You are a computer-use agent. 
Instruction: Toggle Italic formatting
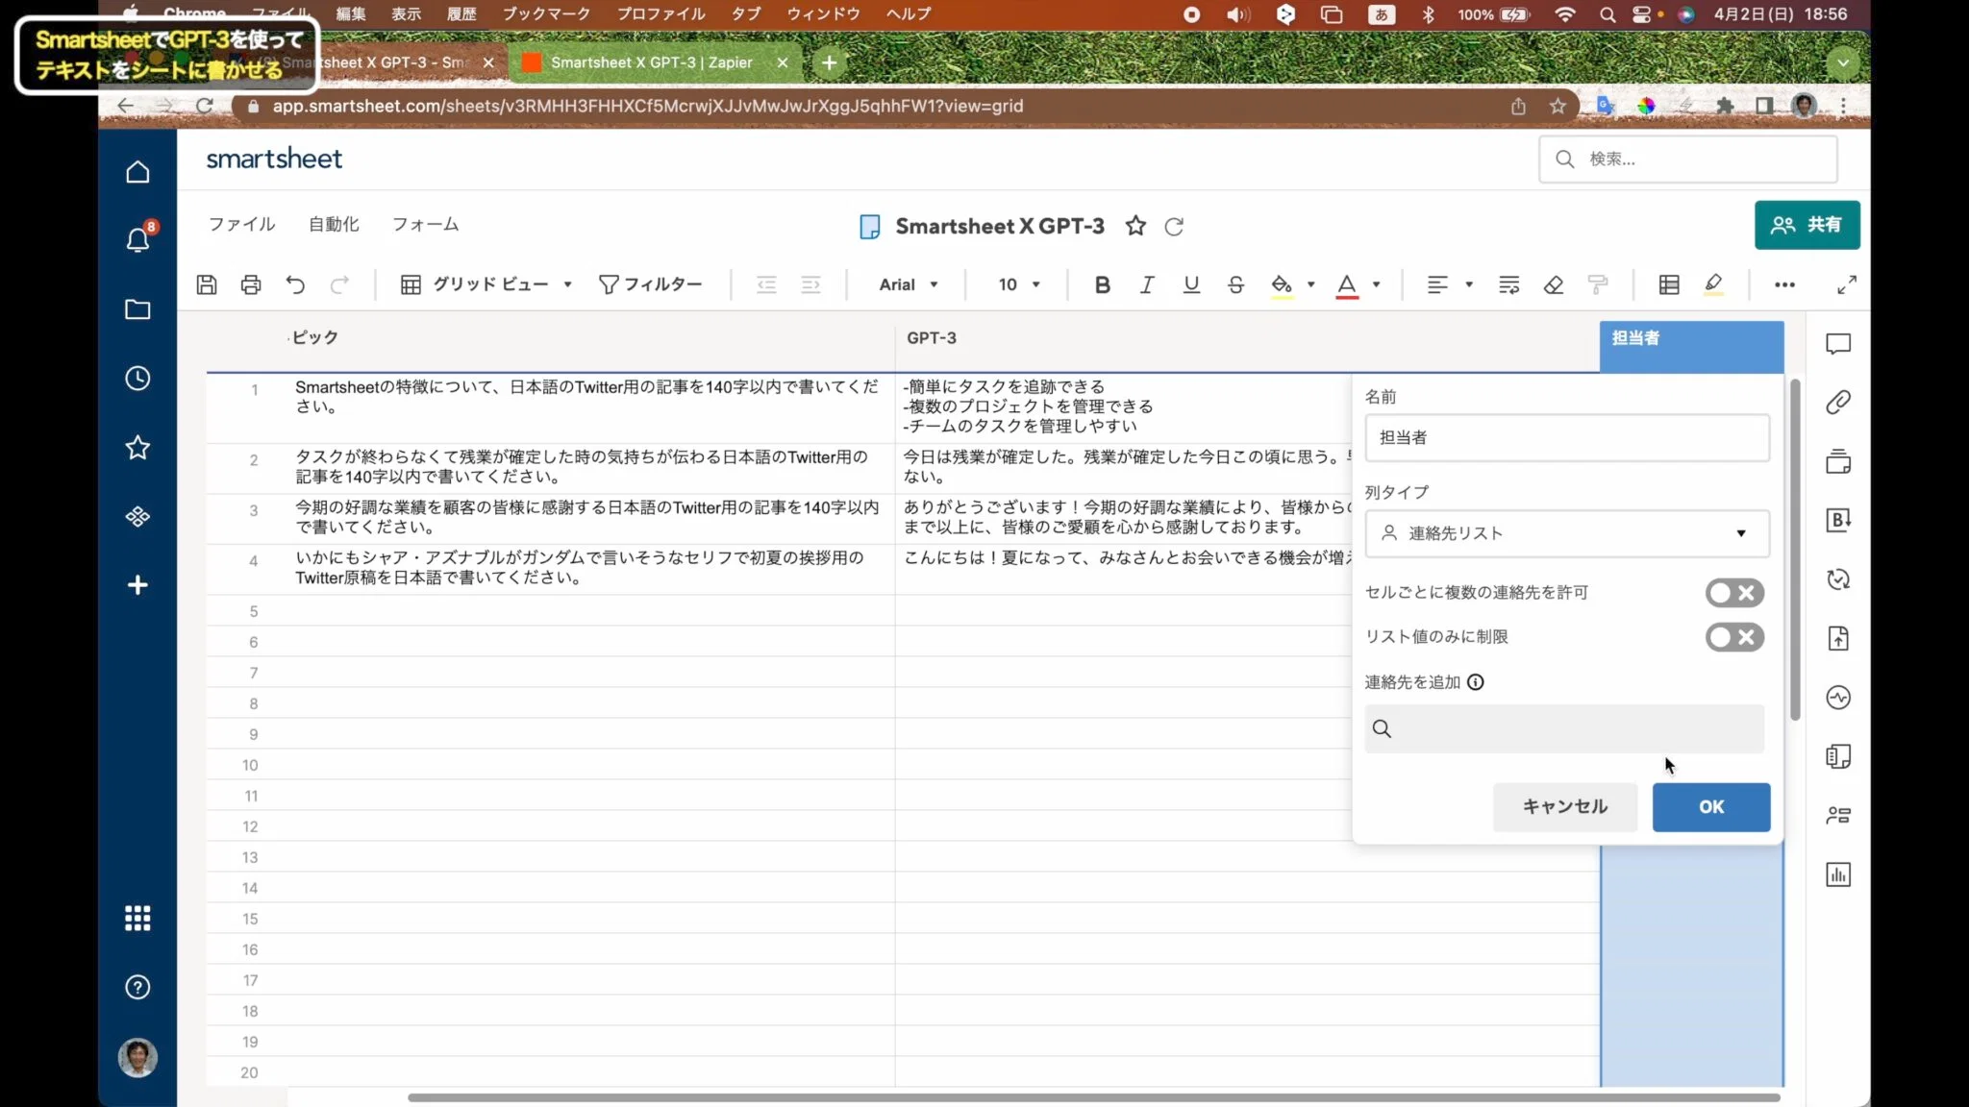click(1147, 284)
